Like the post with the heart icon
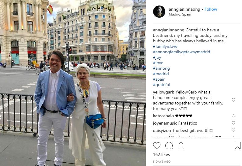This screenshot has width=242, height=166. (x=157, y=146)
